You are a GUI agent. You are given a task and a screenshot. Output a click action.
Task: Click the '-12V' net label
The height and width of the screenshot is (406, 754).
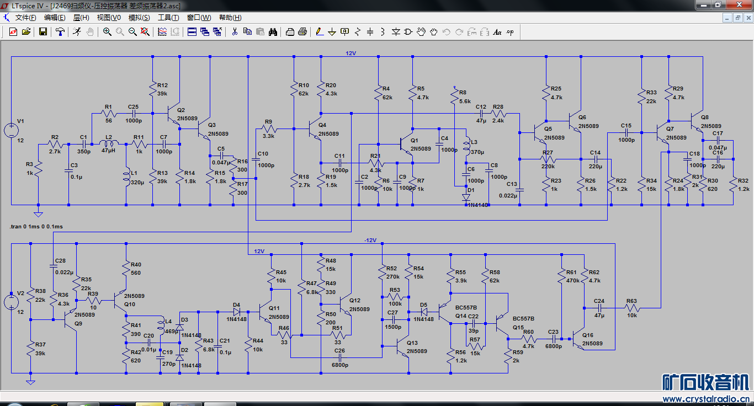point(370,241)
